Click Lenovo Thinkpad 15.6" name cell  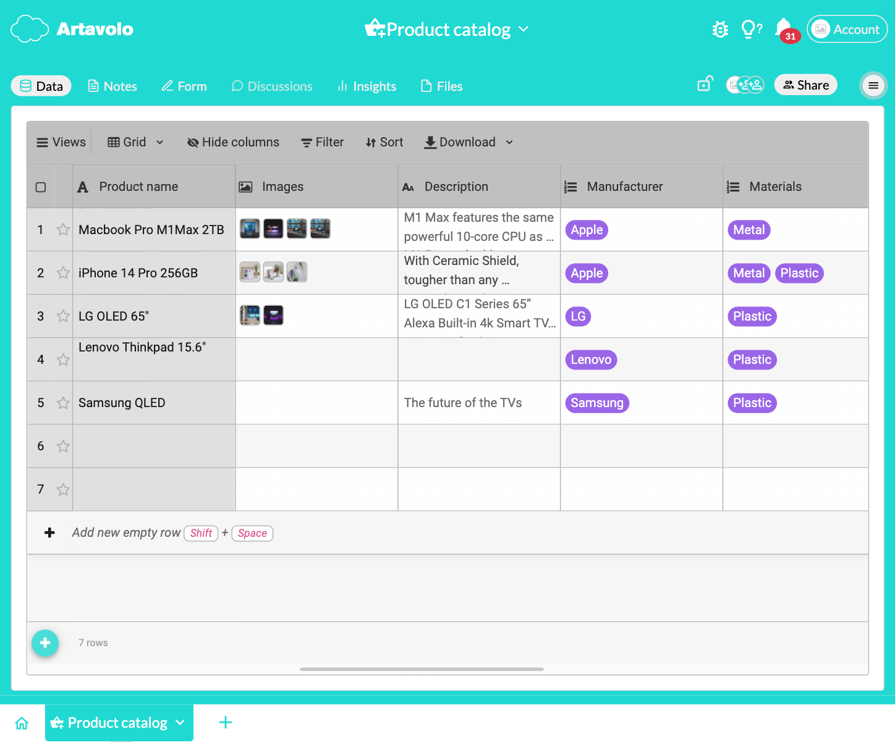[x=154, y=360]
